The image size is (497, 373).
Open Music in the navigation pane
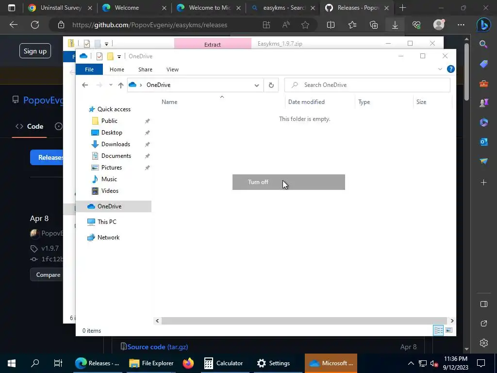(109, 179)
